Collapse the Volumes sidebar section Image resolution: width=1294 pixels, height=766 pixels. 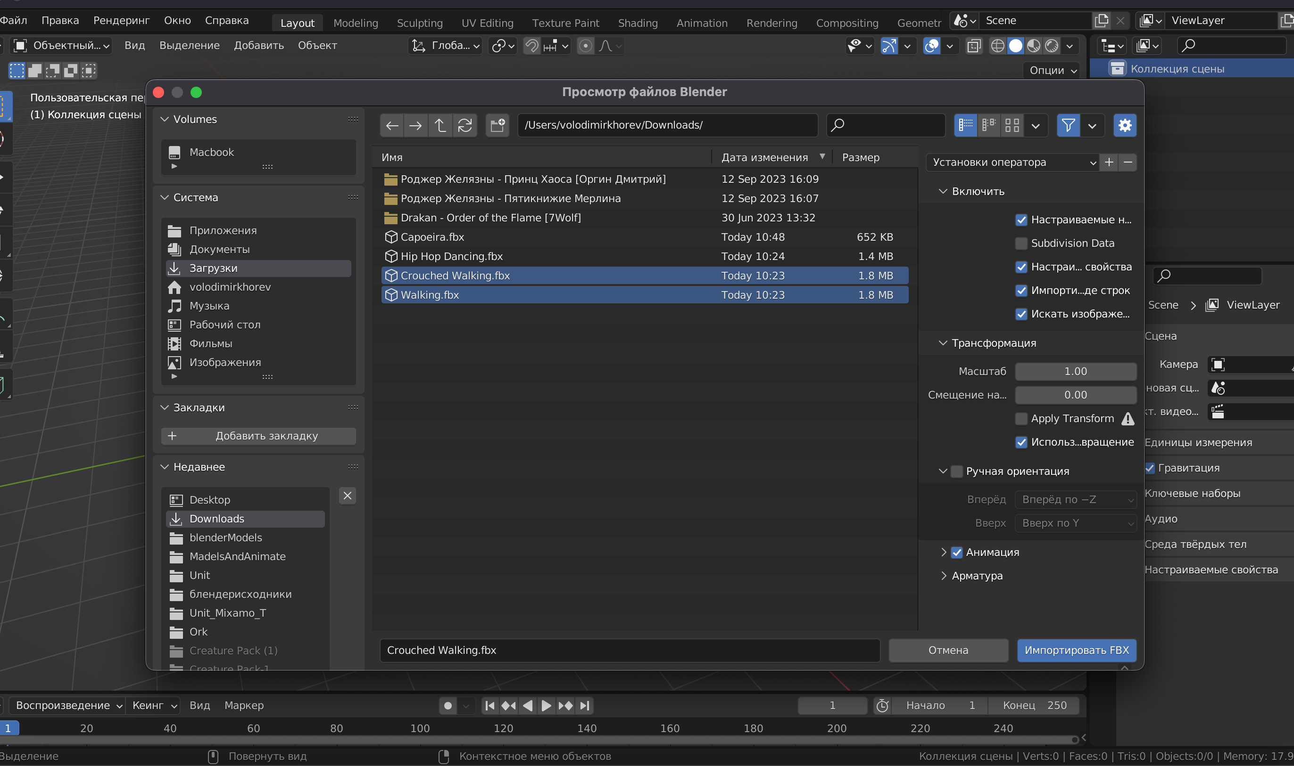click(165, 119)
